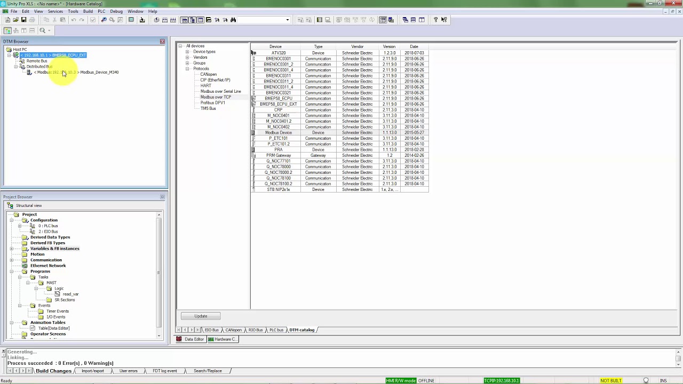
Task: Select Remote Bus in DTM Browser
Action: 37,61
